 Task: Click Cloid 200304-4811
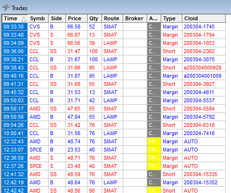point(199,92)
